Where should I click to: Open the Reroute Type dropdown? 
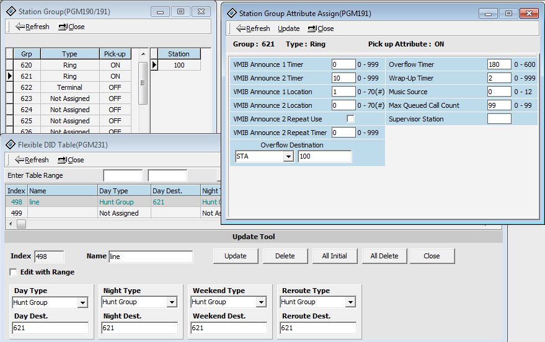(x=350, y=302)
